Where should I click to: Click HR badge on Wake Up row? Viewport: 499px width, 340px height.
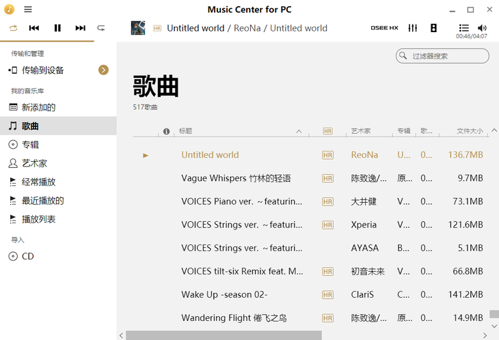(328, 295)
